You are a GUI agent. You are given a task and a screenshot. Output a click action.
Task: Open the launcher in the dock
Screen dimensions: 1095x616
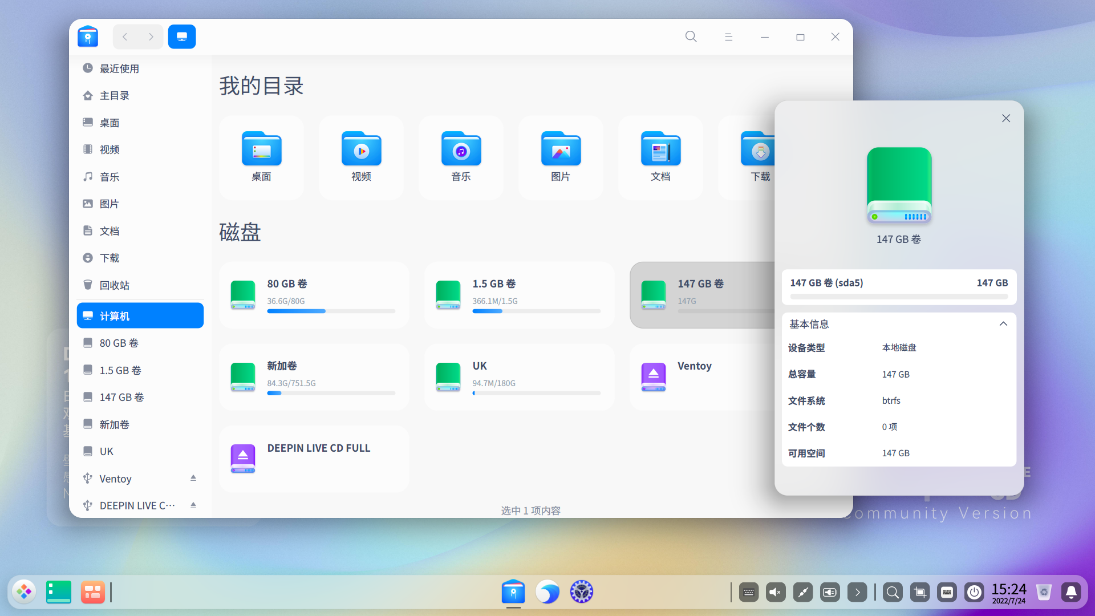[24, 592]
